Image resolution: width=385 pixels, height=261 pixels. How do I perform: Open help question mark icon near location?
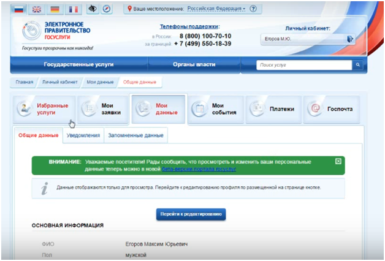pos(253,9)
